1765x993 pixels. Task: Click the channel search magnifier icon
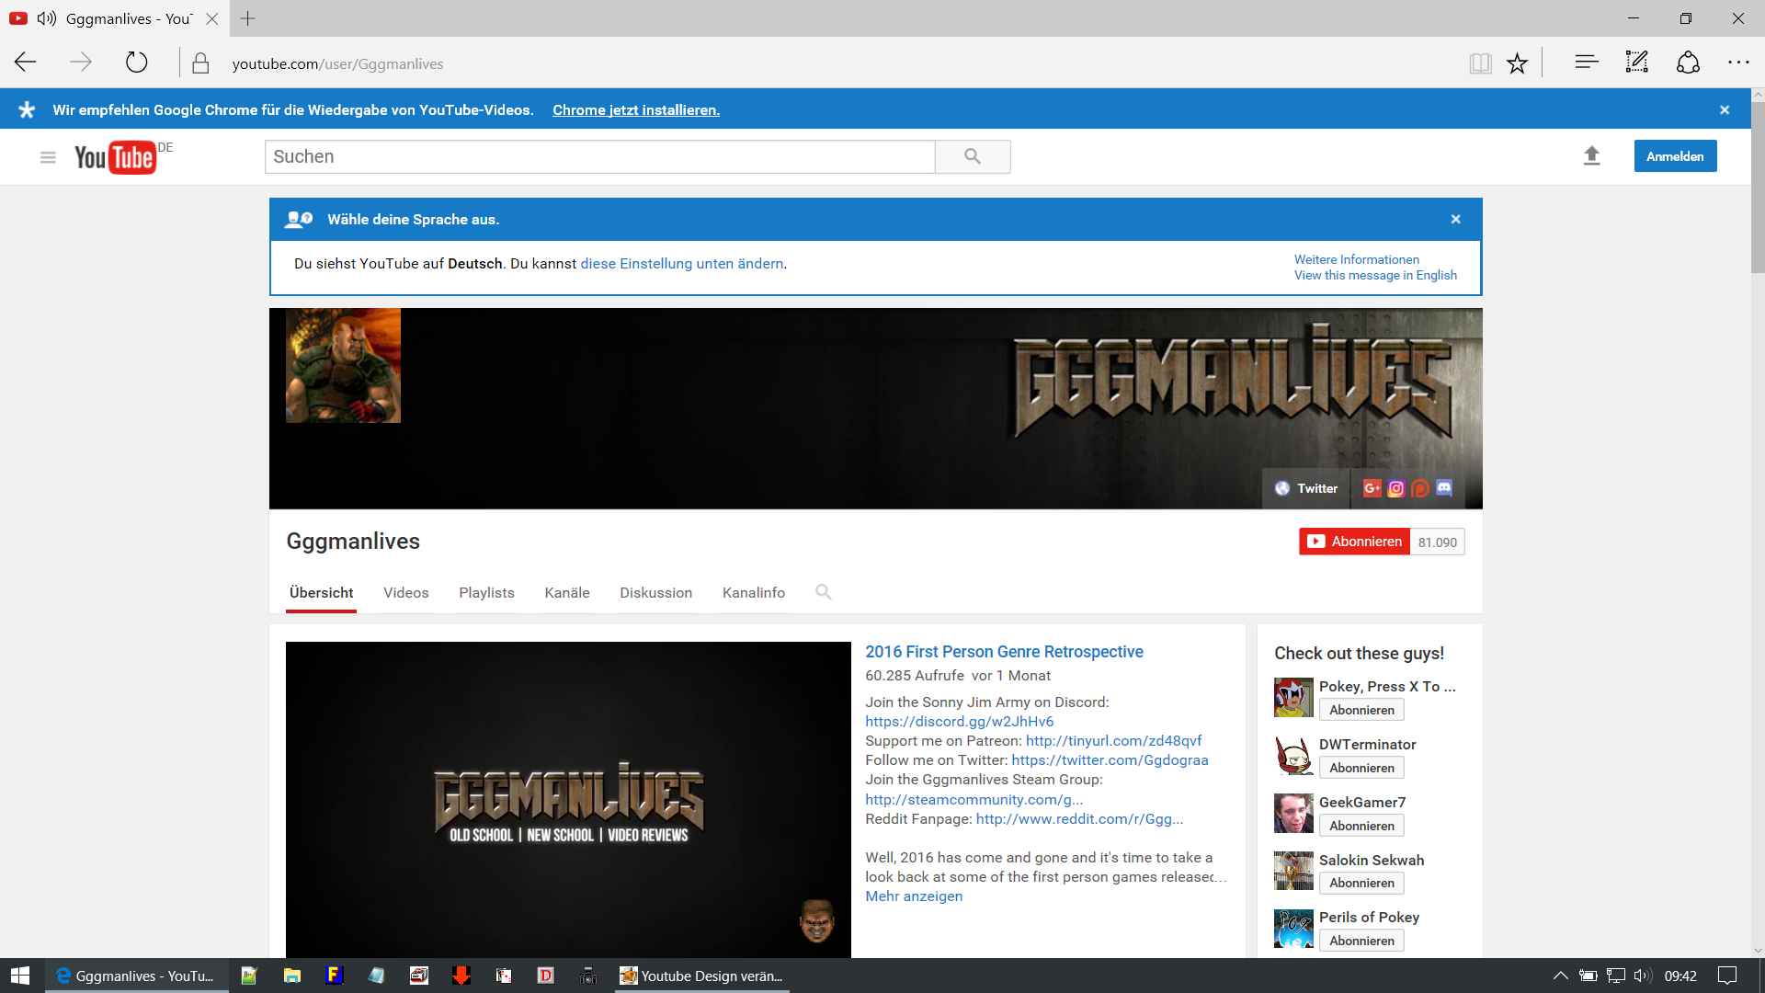tap(823, 592)
